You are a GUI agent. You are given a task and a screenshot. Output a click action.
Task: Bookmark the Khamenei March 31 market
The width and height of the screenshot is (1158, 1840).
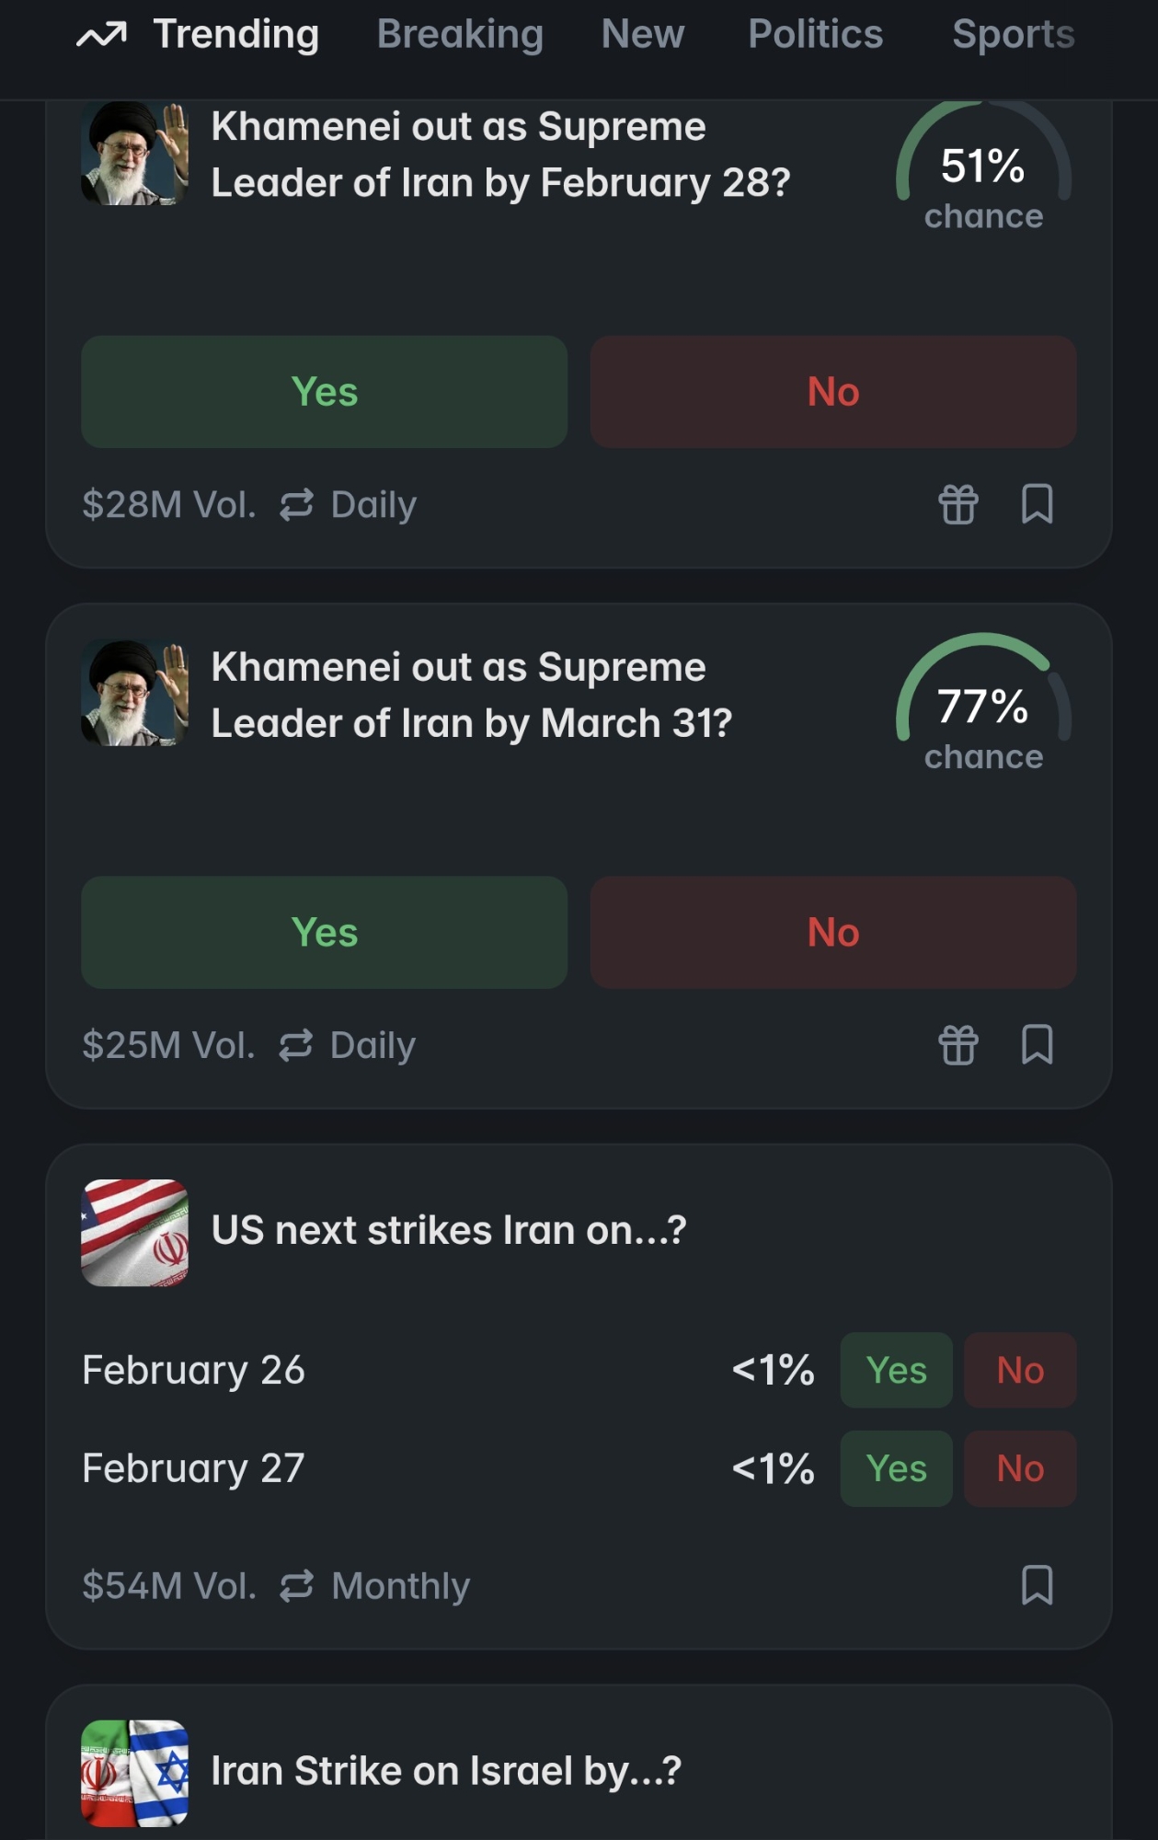[x=1037, y=1045]
